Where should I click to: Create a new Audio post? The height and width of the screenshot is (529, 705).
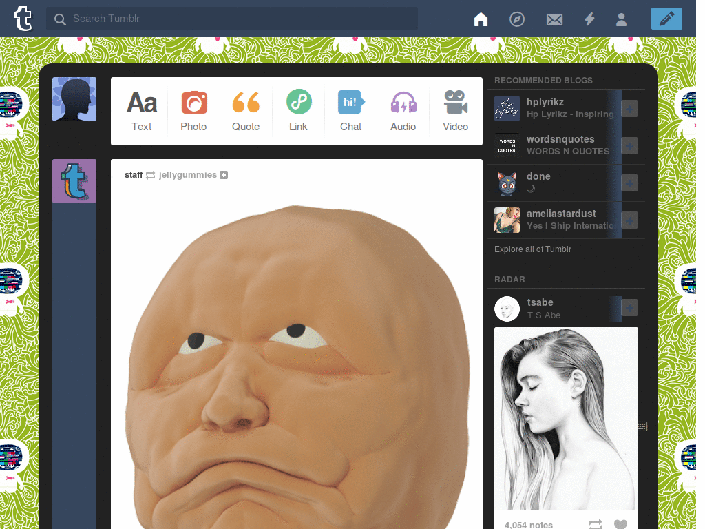[403, 111]
